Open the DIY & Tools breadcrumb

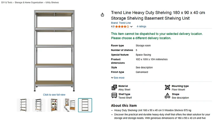(7, 2)
